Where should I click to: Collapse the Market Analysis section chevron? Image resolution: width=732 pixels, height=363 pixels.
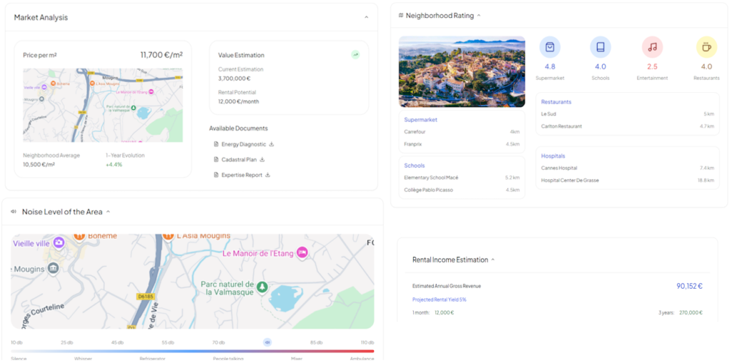coord(366,17)
